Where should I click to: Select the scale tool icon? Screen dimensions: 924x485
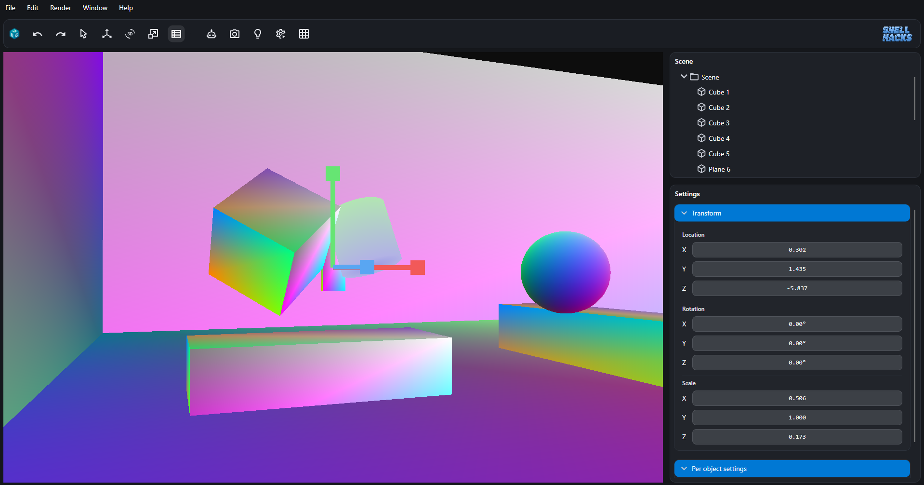[153, 34]
